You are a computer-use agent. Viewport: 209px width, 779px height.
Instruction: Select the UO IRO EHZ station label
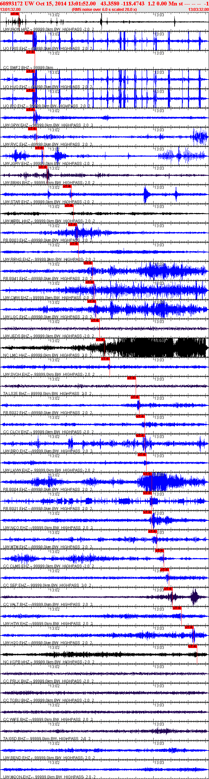(14, 106)
